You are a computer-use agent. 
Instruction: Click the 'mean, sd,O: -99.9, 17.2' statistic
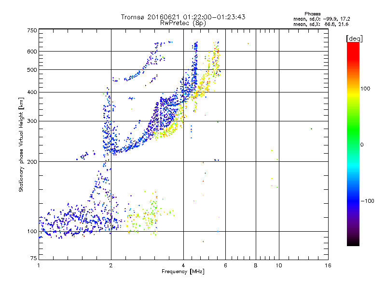pyautogui.click(x=321, y=19)
